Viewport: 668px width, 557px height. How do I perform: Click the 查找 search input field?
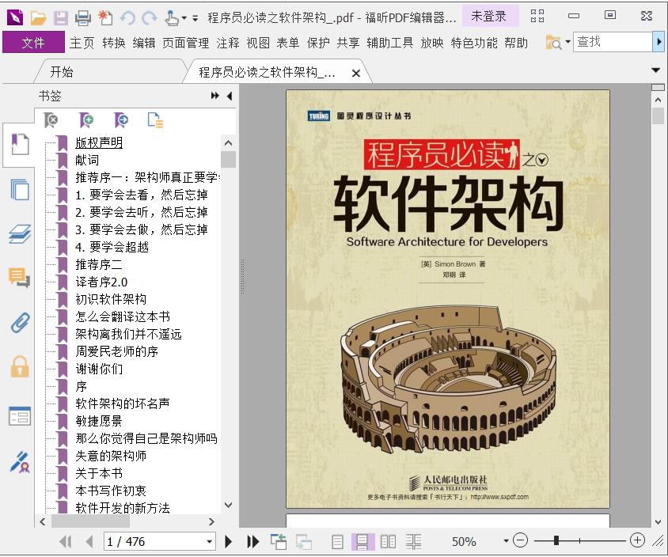point(613,42)
